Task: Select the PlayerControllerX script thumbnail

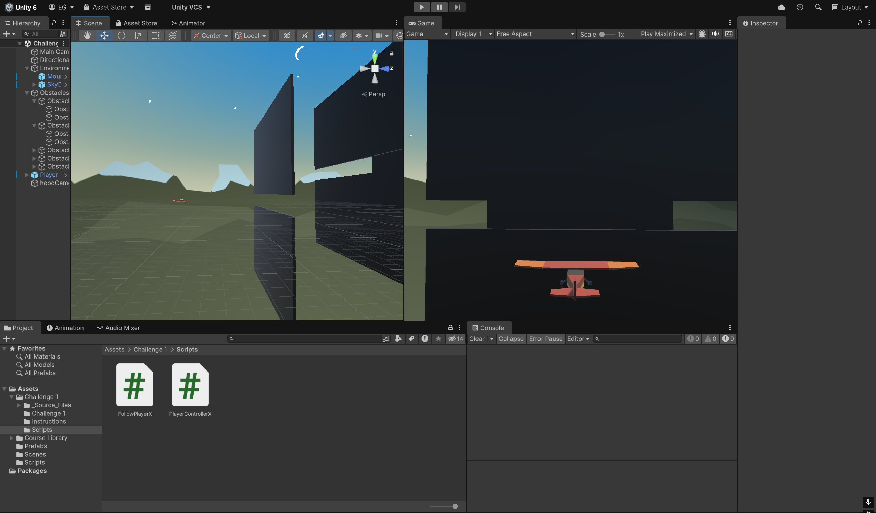Action: click(190, 385)
